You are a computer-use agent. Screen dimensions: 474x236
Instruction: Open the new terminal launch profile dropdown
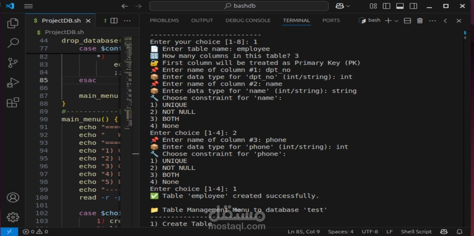pos(396,21)
